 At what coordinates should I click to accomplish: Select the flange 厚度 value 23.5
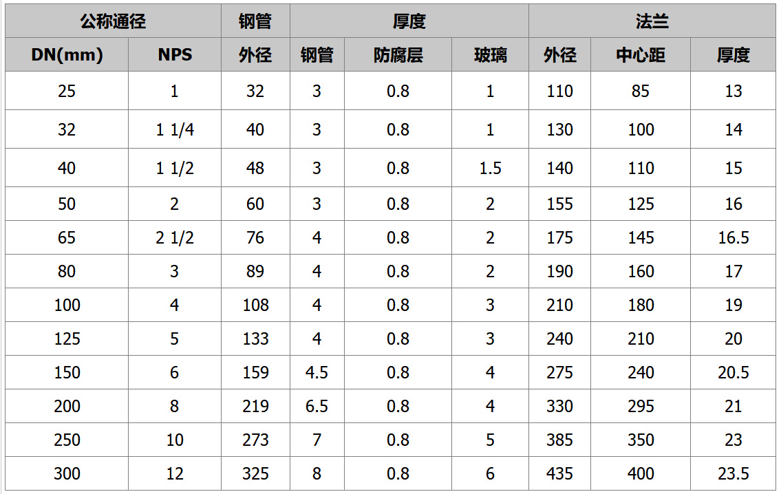tap(734, 473)
